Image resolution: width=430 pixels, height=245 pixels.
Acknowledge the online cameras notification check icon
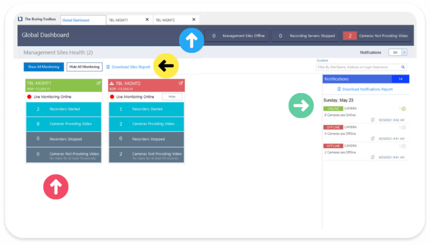pyautogui.click(x=403, y=109)
